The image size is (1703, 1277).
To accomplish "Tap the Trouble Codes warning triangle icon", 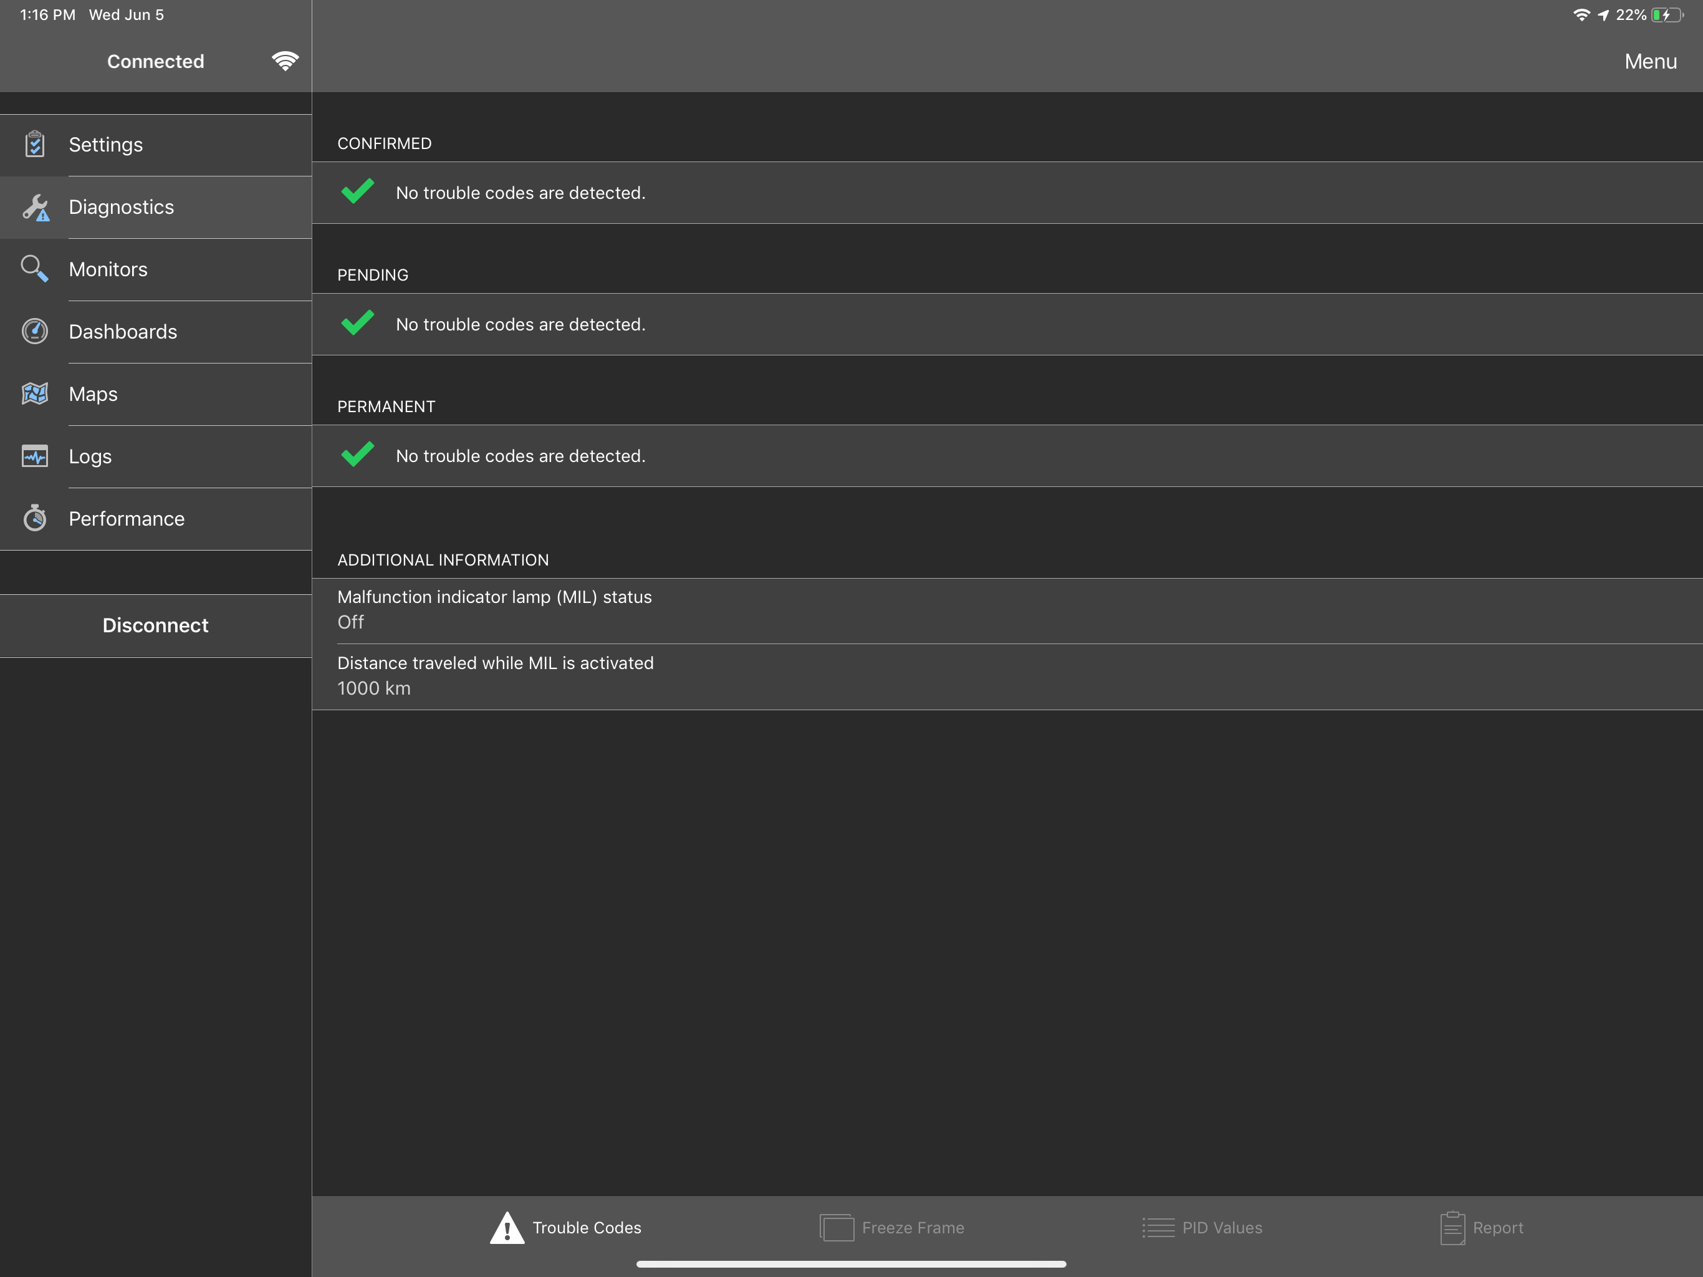I will point(507,1228).
